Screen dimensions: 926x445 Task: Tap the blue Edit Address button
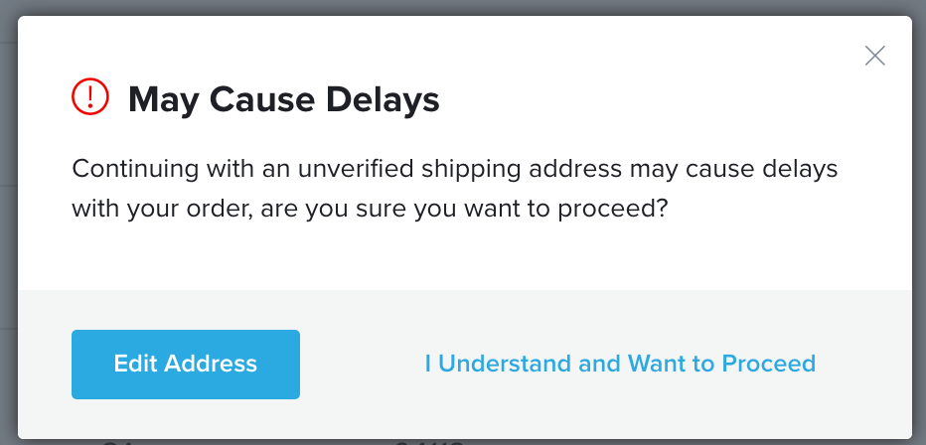pyautogui.click(x=186, y=365)
